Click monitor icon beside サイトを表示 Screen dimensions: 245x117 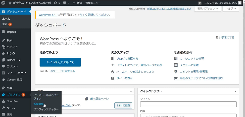(x=113, y=78)
